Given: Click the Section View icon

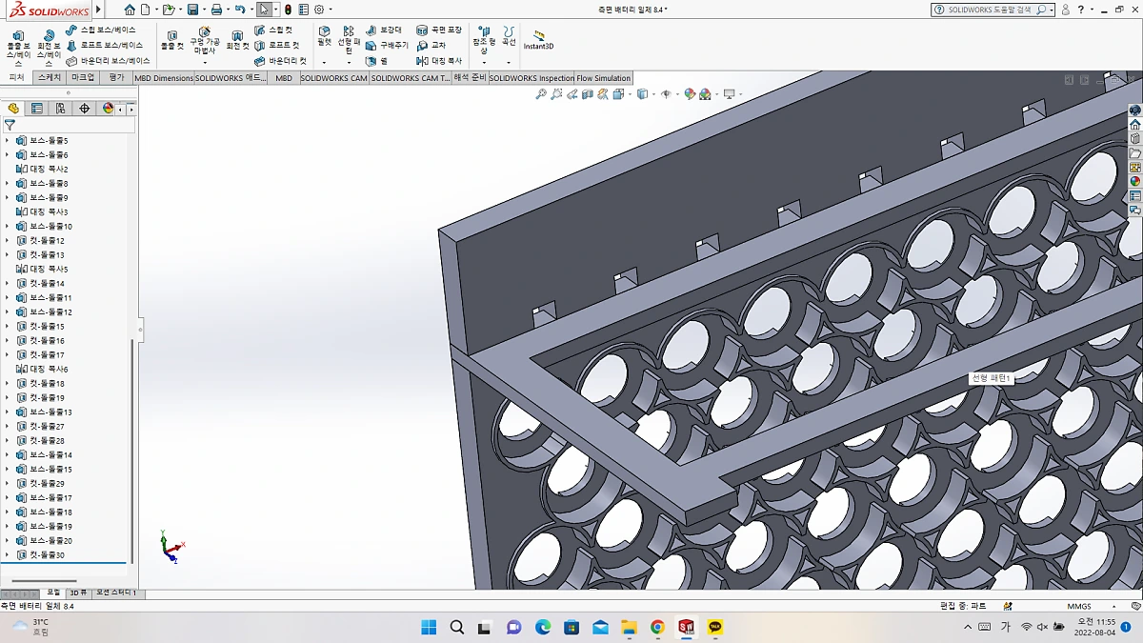Looking at the screenshot, I should tap(588, 94).
